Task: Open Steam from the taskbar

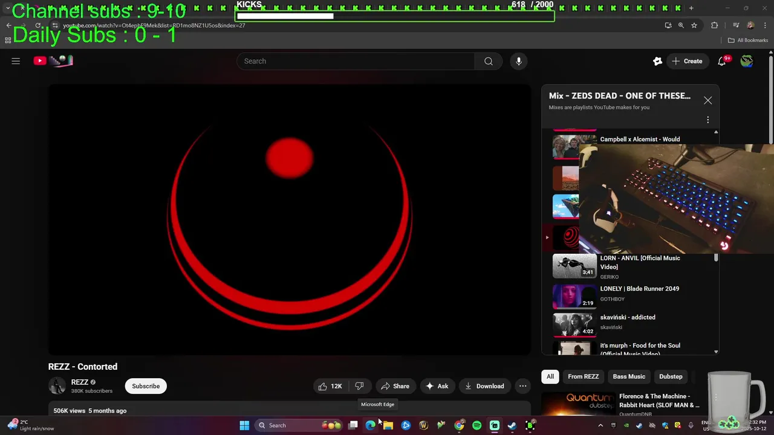Action: [x=512, y=425]
